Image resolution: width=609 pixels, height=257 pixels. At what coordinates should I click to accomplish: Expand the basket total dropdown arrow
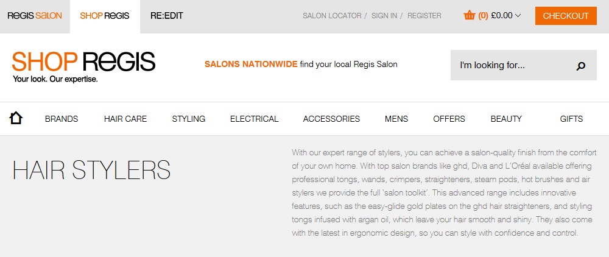click(518, 16)
